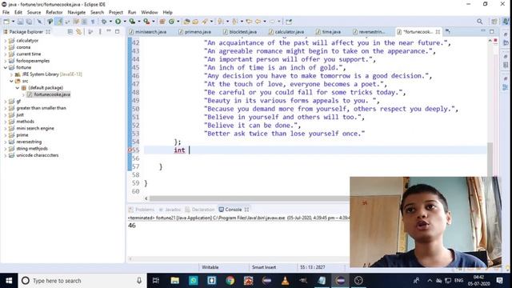The width and height of the screenshot is (512, 288).
Task: Click the Save toolbar icon
Action: [x=20, y=22]
